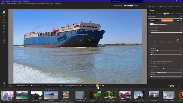
Task: Click the Поместиться fit zoom button
Action: coord(21,86)
